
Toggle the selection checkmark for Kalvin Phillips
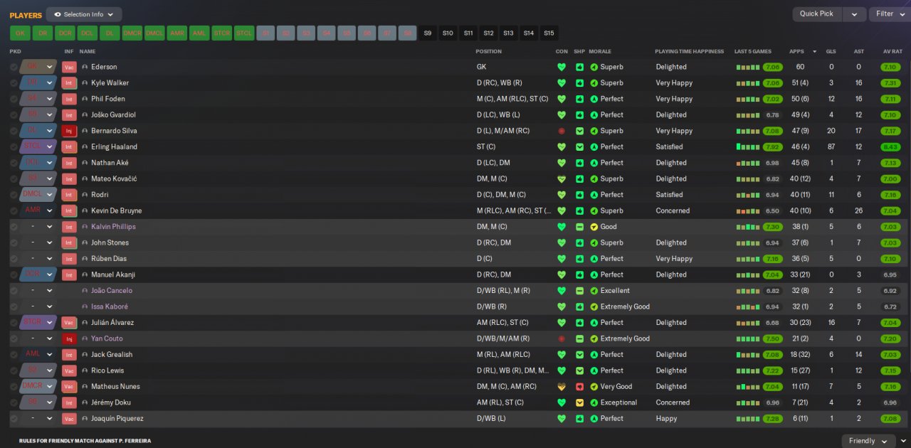coord(14,227)
